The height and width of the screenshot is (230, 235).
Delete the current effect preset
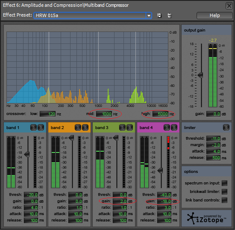point(169,15)
